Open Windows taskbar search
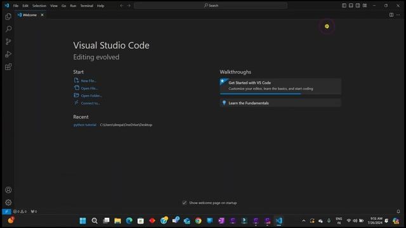Viewport: 406px width, 228px height. click(x=95, y=220)
